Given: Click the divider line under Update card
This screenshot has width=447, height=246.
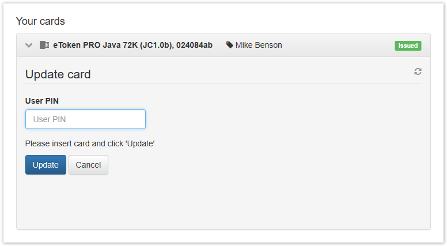Looking at the screenshot, I should tap(223, 84).
